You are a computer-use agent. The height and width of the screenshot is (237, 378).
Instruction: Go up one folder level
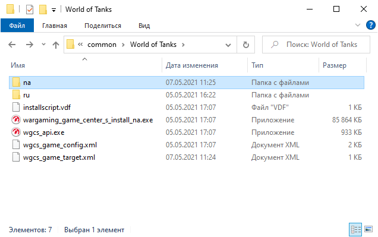(x=56, y=45)
